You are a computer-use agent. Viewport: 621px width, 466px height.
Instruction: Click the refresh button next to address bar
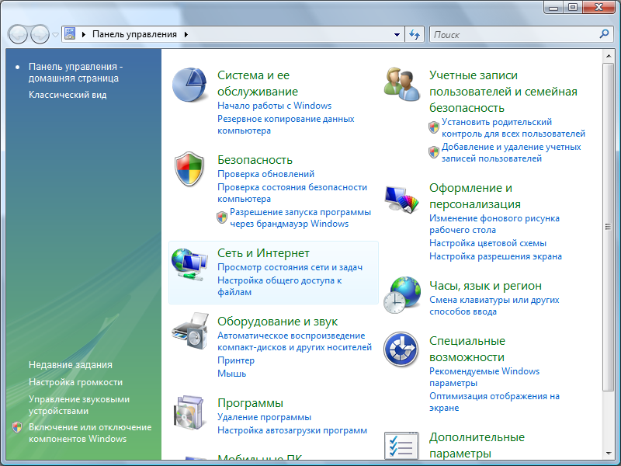(415, 34)
